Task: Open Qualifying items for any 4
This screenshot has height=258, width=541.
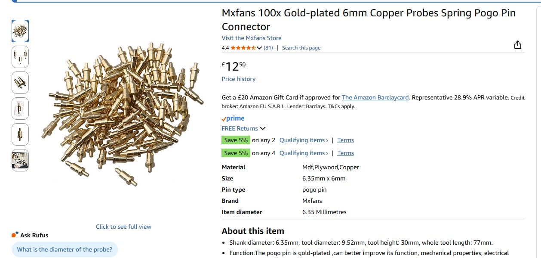Action: pyautogui.click(x=304, y=153)
